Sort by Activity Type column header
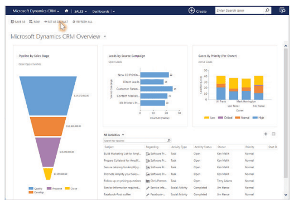The width and height of the screenshot is (294, 205). (x=179, y=147)
